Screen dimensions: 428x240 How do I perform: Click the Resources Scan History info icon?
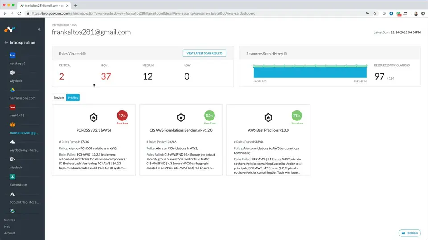[x=285, y=54]
